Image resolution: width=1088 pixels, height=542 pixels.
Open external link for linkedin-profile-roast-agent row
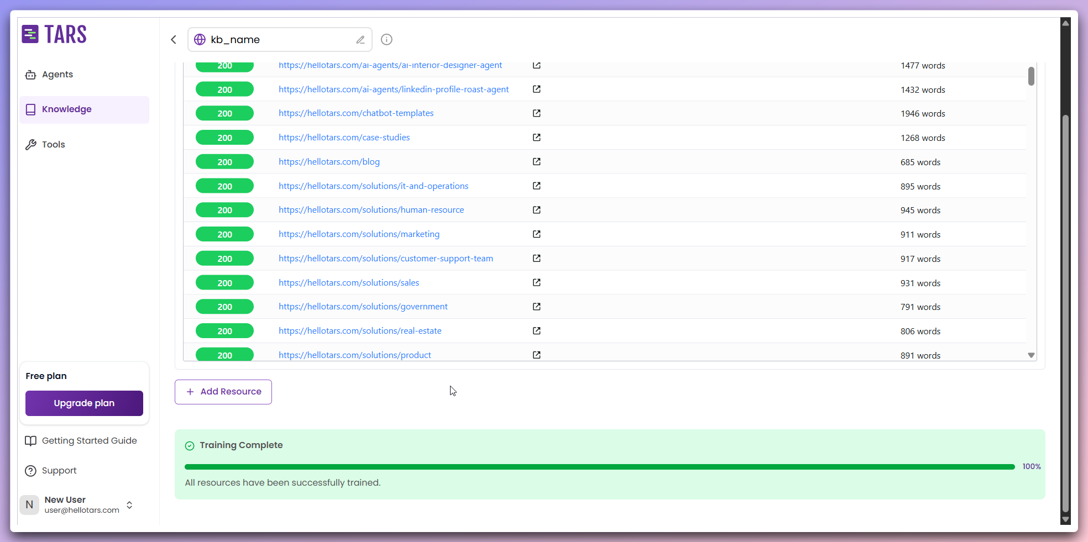pyautogui.click(x=536, y=89)
